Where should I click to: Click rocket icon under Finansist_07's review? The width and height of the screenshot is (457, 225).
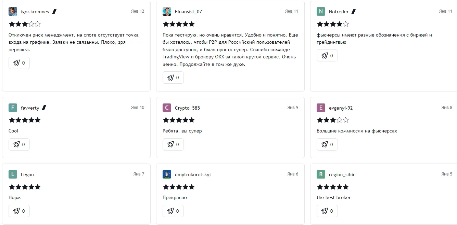[x=173, y=78]
